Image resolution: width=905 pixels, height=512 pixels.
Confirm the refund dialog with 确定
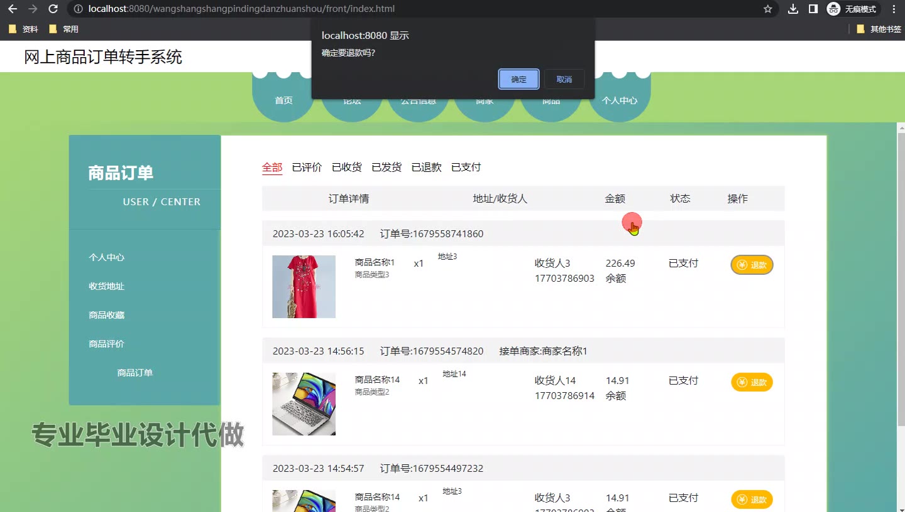click(x=518, y=79)
